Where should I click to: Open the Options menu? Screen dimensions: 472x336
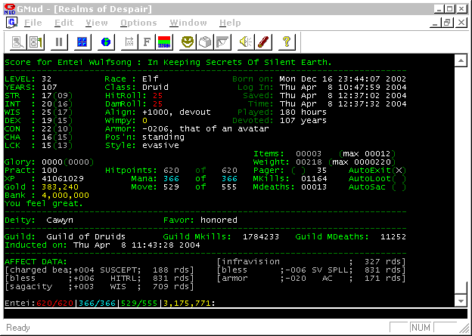pos(138,23)
